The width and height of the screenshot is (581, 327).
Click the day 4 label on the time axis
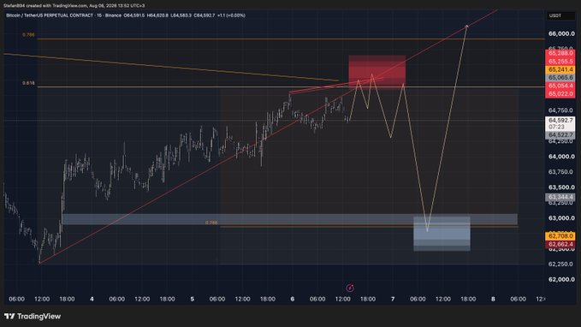(x=92, y=299)
